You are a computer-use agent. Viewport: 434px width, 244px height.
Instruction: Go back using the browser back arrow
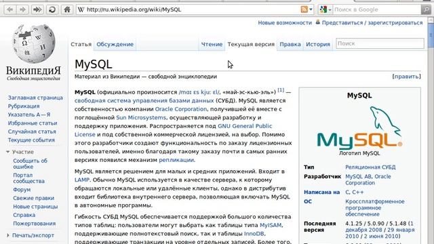(9, 9)
